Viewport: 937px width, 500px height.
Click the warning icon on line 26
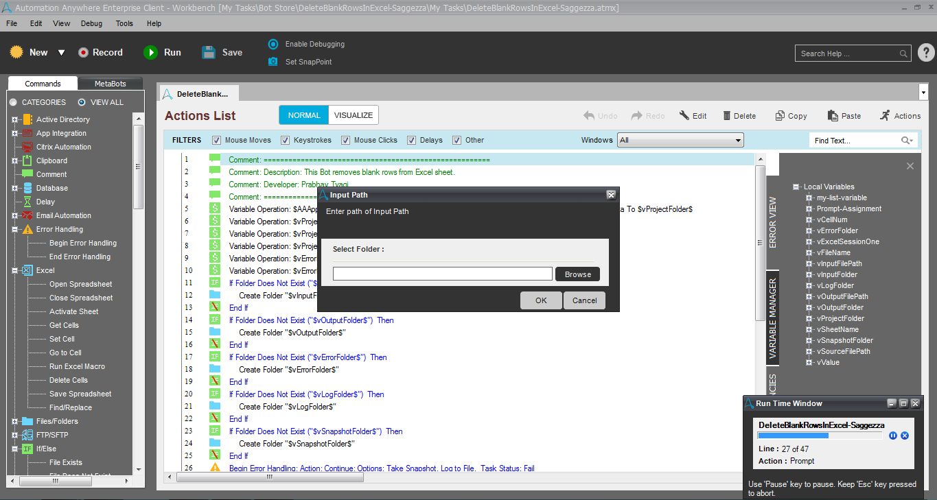pos(215,468)
